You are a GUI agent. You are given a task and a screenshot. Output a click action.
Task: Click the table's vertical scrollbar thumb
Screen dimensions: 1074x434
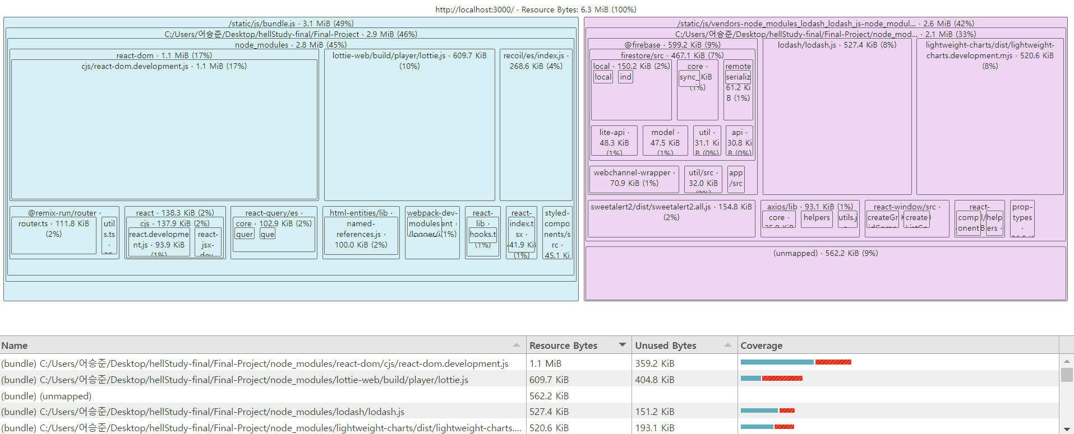coord(1067,375)
